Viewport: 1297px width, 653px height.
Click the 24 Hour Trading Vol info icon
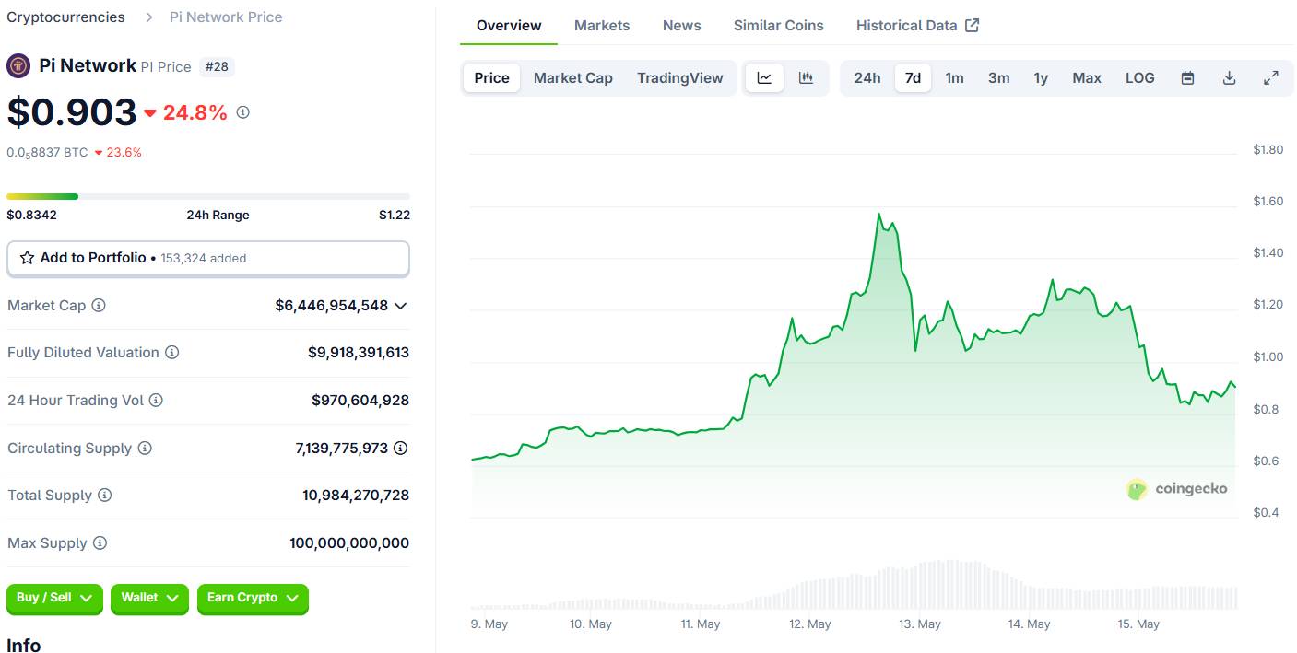[156, 401]
